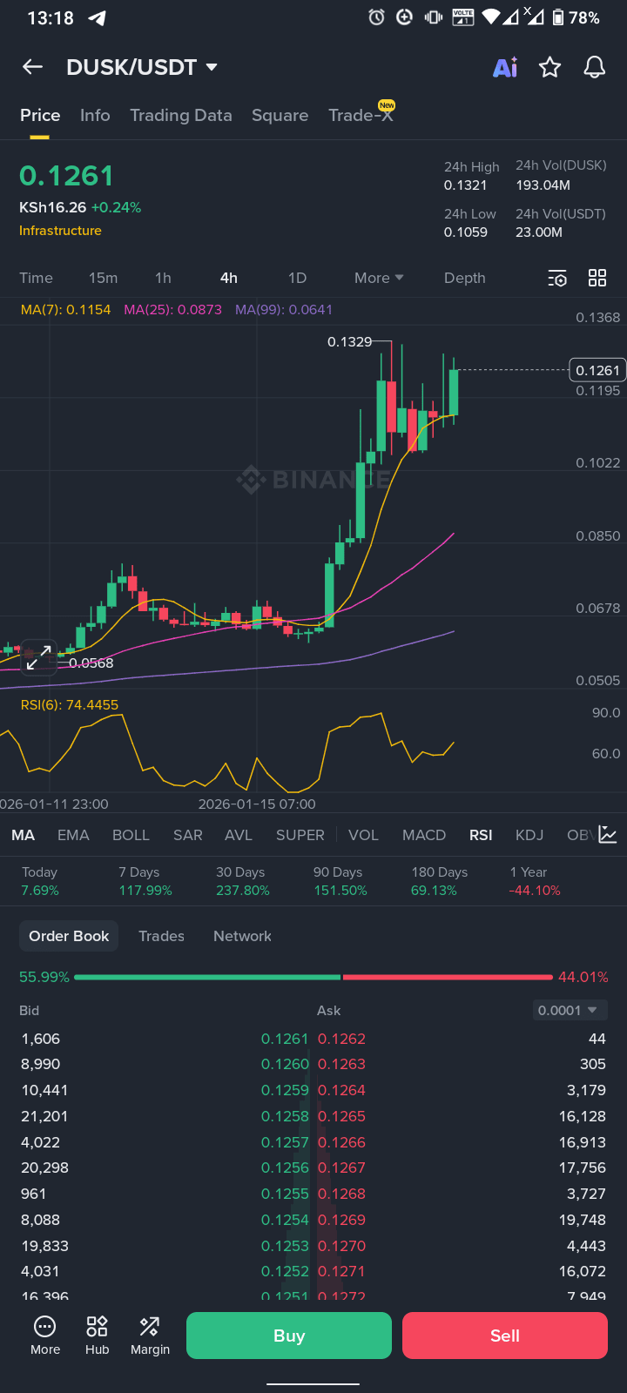Select the Trades tab

pyautogui.click(x=161, y=936)
